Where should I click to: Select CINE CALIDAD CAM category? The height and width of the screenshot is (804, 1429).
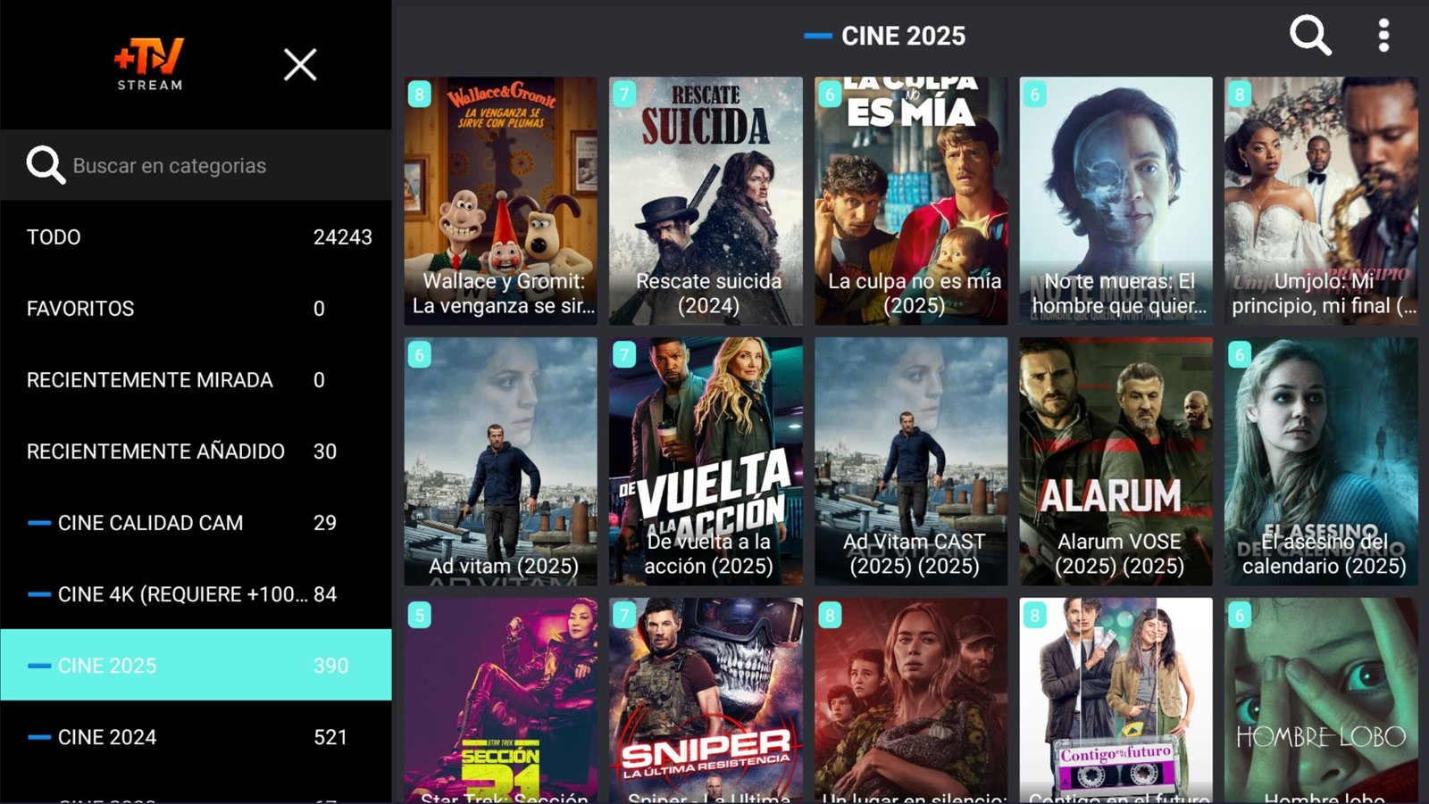tap(196, 522)
